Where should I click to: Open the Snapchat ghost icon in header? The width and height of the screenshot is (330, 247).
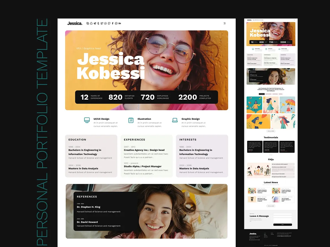pyautogui.click(x=91, y=23)
